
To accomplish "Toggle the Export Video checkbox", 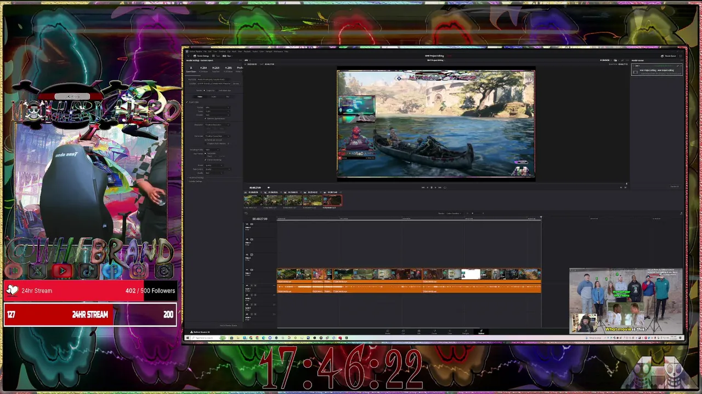I will point(187,102).
